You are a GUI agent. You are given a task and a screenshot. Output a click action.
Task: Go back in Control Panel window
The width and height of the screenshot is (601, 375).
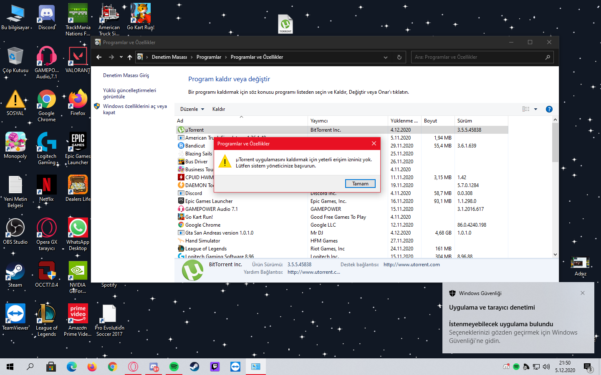click(99, 57)
